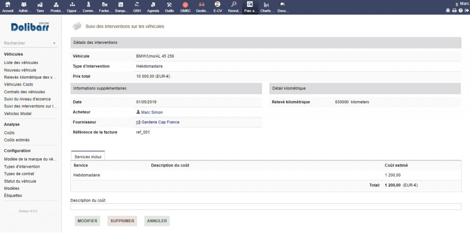Expand the Rechercher search dropdown
Viewport: 470px width, 246px height.
(54, 43)
